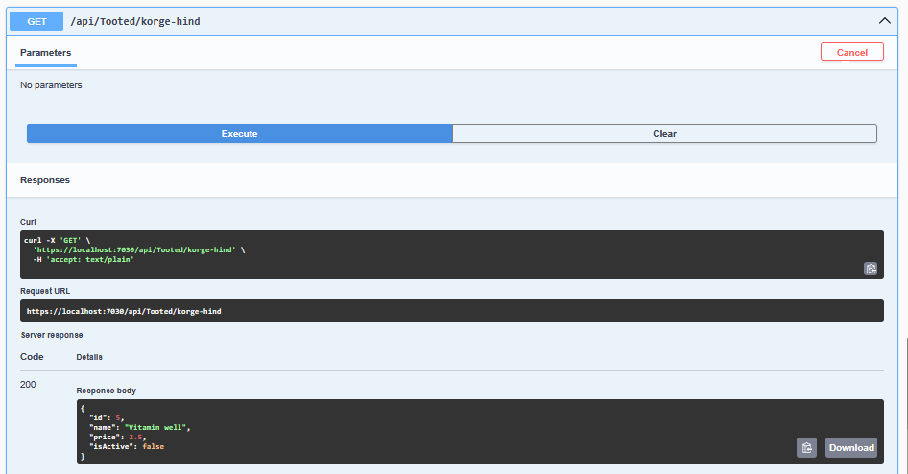908x474 pixels.
Task: Select the Parameters tab
Action: [x=45, y=53]
